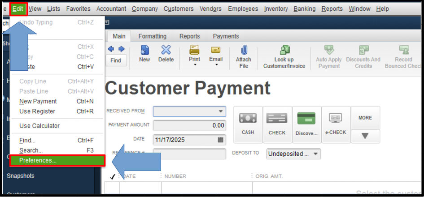Viewport: 424px width, 197px height.
Task: Click the window menu icon beside title bar
Action: click(x=106, y=22)
